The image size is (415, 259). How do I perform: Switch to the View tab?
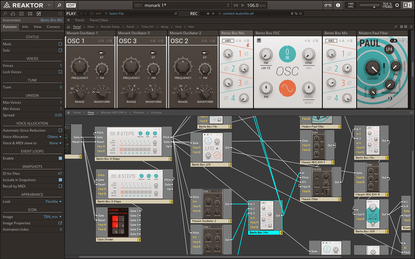[x=37, y=27]
